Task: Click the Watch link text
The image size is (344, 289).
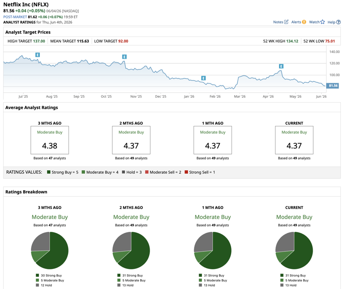Action: 314,22
